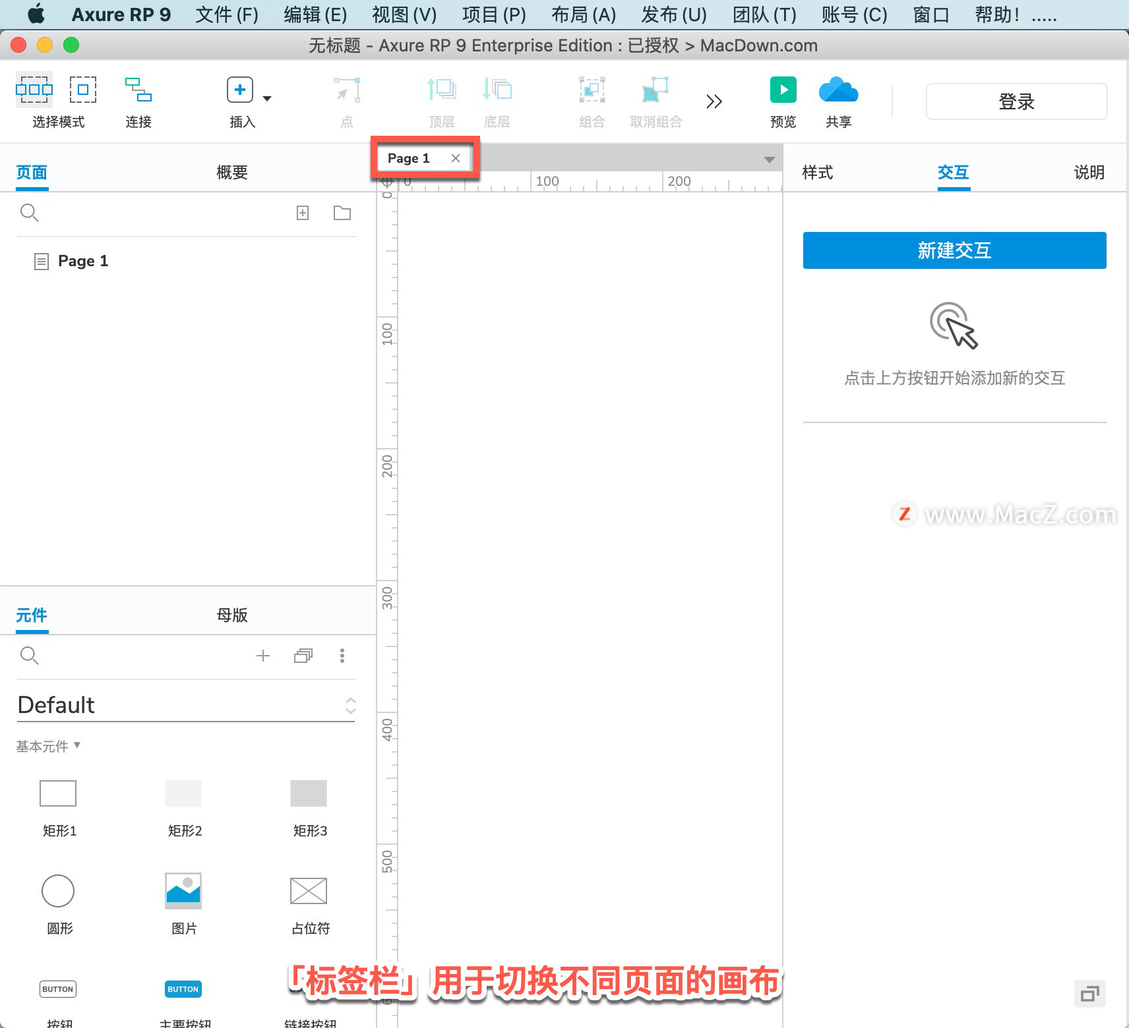Activate the Connect tool
1129x1028 pixels.
[138, 90]
